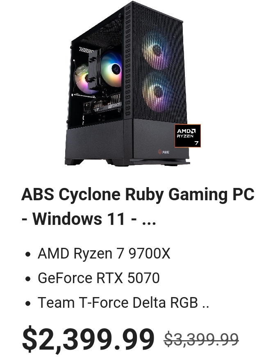Open the ABS Cyclone Ruby Gaming PC title
Viewport: 266px width, 357px height.
pos(138,195)
